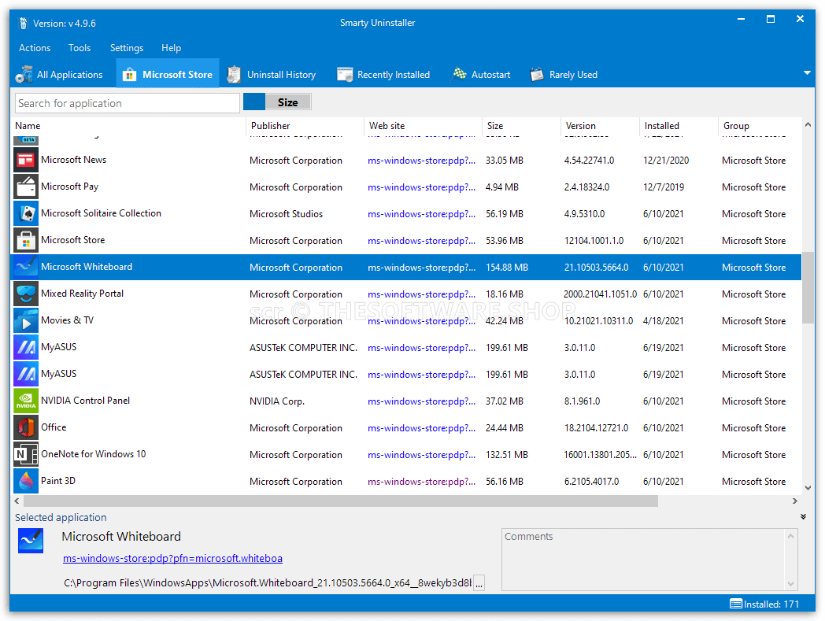Open the NVIDIA Control Panel web site link
The width and height of the screenshot is (825, 621).
[421, 401]
